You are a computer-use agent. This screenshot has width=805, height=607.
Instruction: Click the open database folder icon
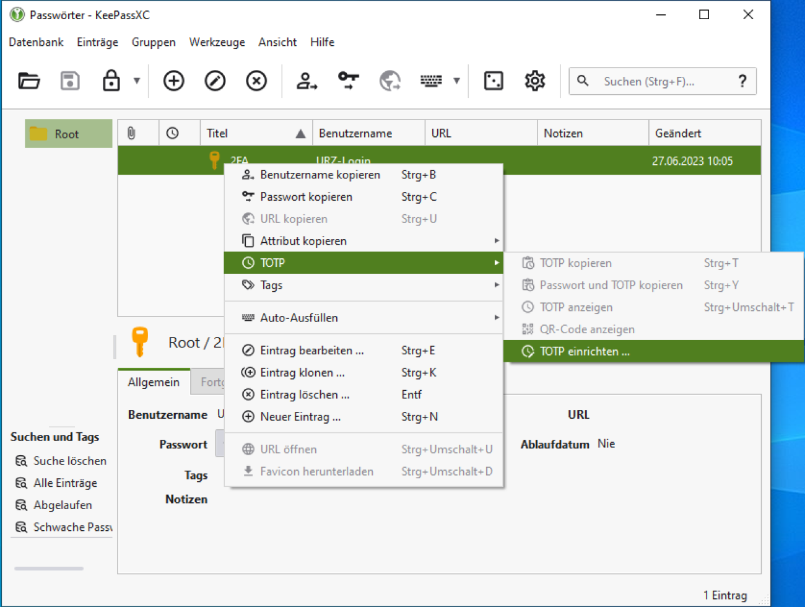[29, 81]
